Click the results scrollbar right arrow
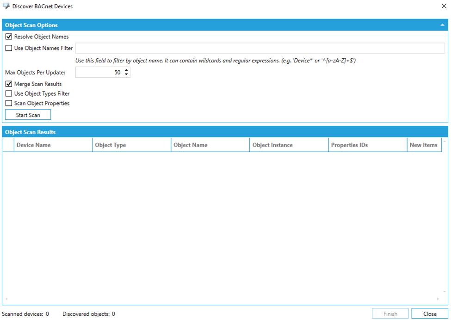Viewport: 451px width, 320px height. pos(438,299)
